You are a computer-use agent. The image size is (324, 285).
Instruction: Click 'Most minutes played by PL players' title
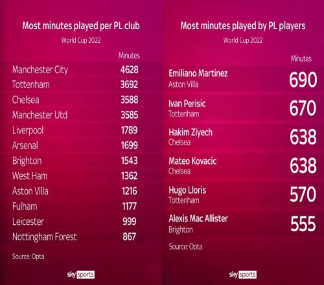coord(243,26)
